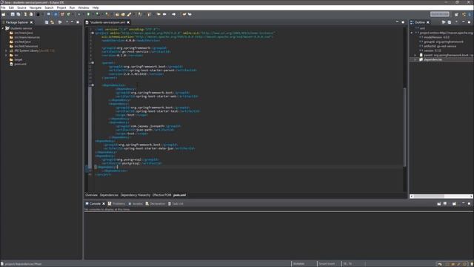Toggle Link with Editor in Package Explorer

coord(53,22)
